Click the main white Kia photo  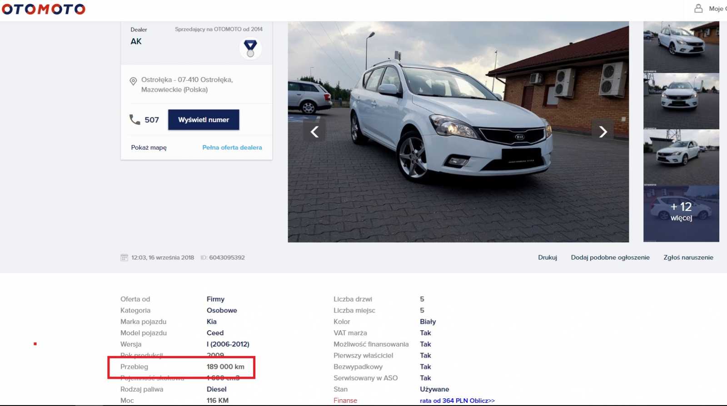[x=458, y=132]
